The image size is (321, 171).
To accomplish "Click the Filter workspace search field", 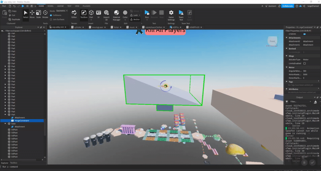I will click(x=23, y=31).
